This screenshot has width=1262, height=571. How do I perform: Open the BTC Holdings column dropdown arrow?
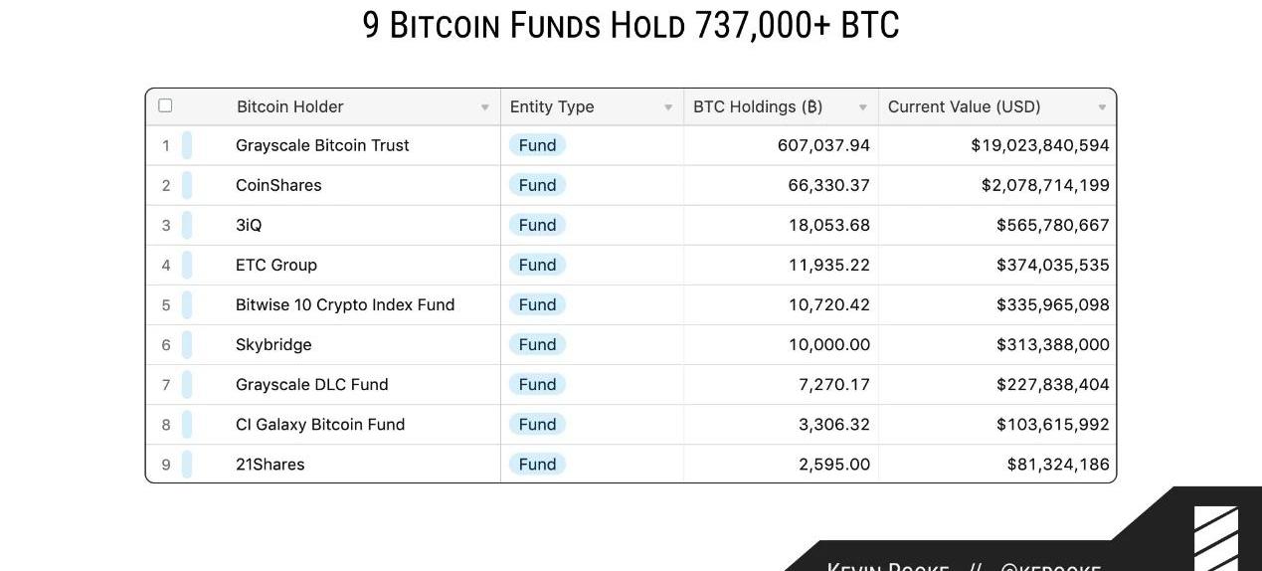(863, 107)
